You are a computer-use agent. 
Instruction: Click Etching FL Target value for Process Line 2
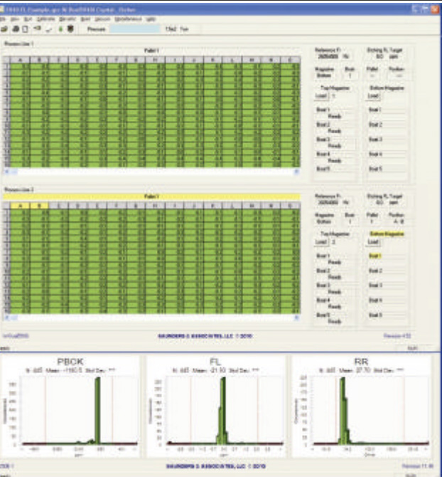point(379,203)
